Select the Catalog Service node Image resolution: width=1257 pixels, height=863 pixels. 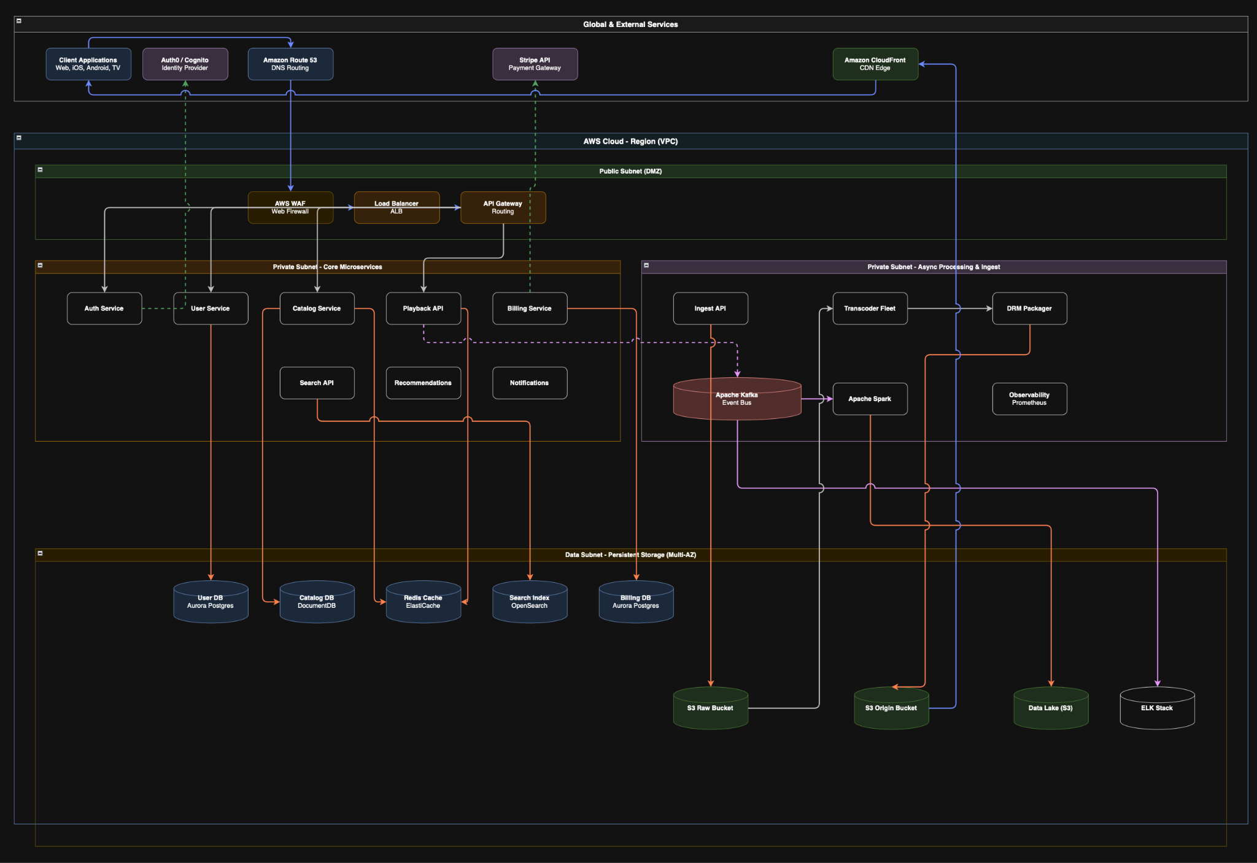tap(317, 309)
